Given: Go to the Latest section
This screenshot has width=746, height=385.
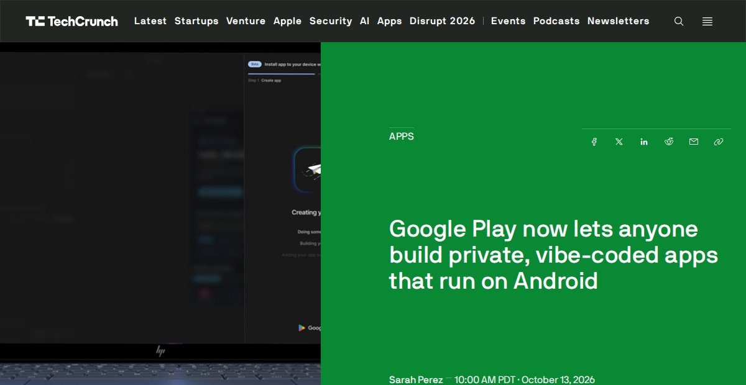Looking at the screenshot, I should pos(150,21).
